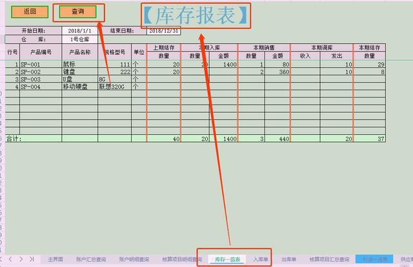Select the product name 键盘
Image resolution: width=413 pixels, height=267 pixels.
pyautogui.click(x=80, y=72)
